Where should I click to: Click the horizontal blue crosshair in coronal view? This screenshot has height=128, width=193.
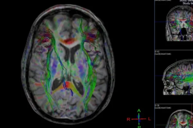tap(161, 22)
